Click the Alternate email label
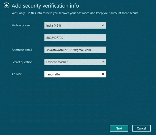 (22, 50)
